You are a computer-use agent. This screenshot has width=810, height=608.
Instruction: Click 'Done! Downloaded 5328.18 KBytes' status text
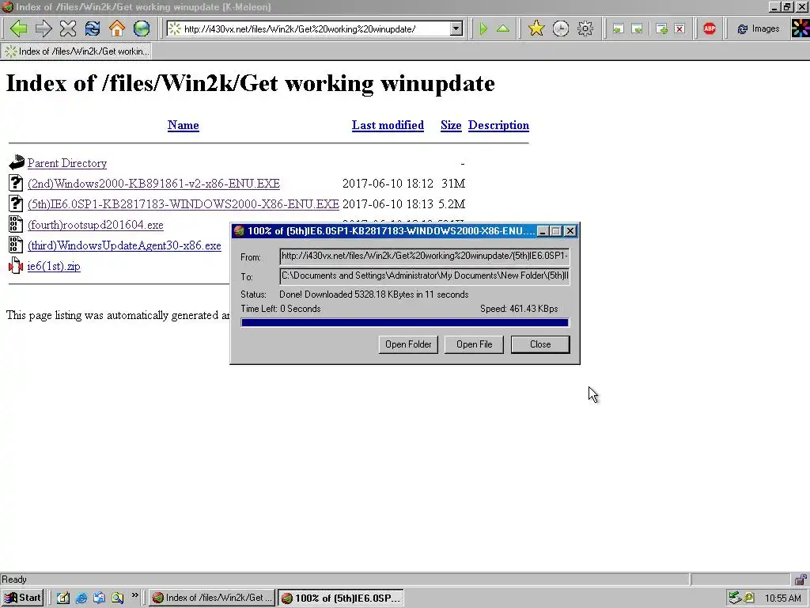[x=374, y=294]
